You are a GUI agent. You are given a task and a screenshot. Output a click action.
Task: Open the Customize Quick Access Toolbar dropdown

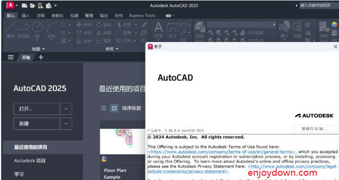coord(55,6)
